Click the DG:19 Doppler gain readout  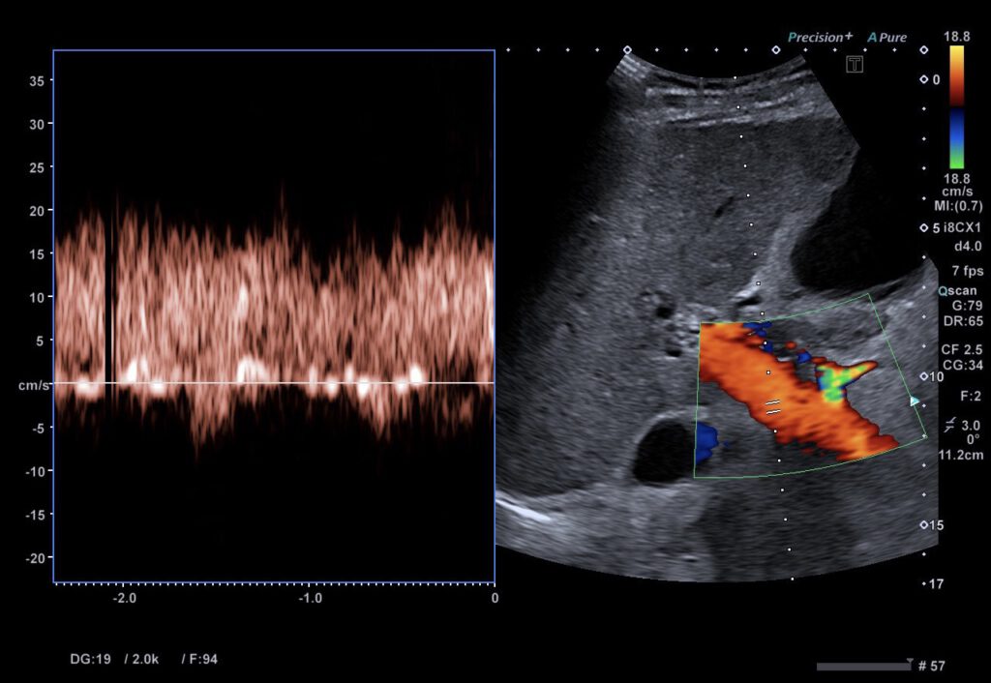click(x=90, y=659)
